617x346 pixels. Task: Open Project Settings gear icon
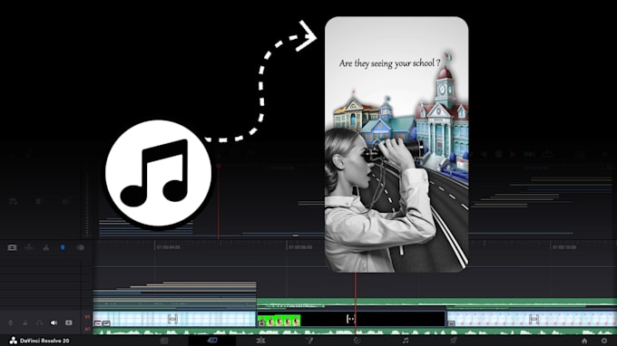tap(604, 341)
